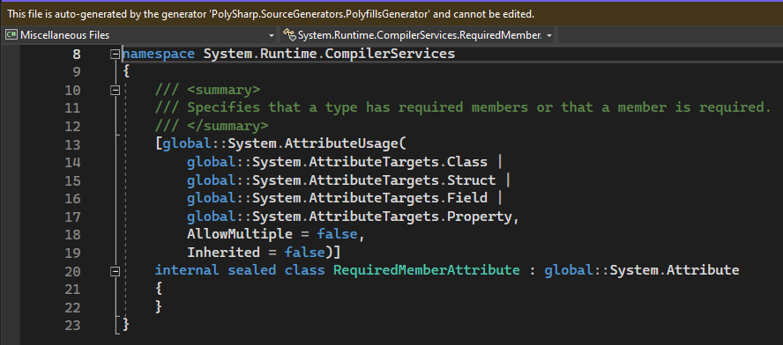Click 'Inherited' on line 19
Image resolution: width=783 pixels, height=345 pixels.
(224, 253)
